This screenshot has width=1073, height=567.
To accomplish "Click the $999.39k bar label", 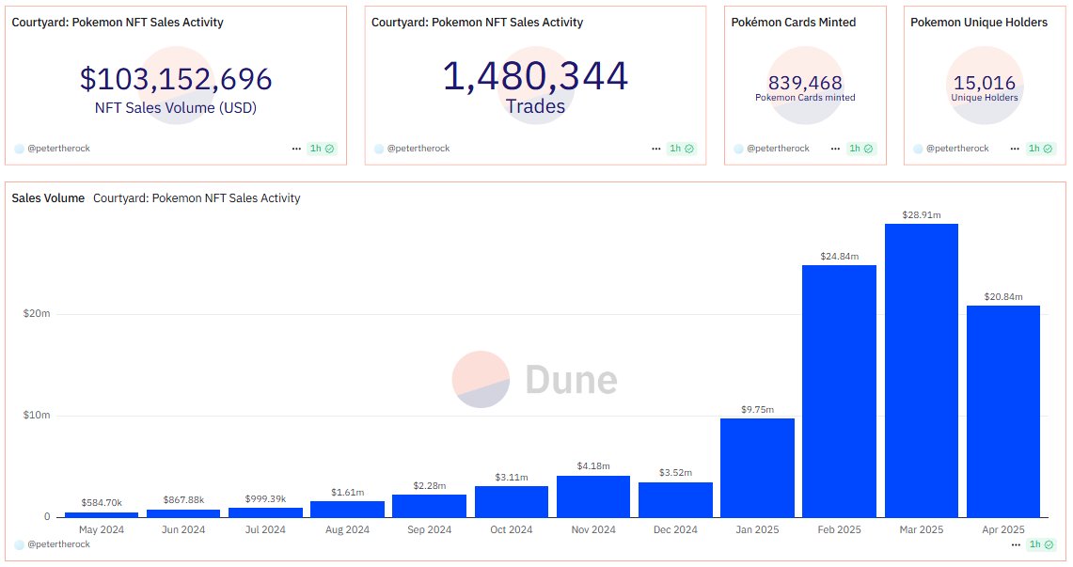I will [x=265, y=498].
